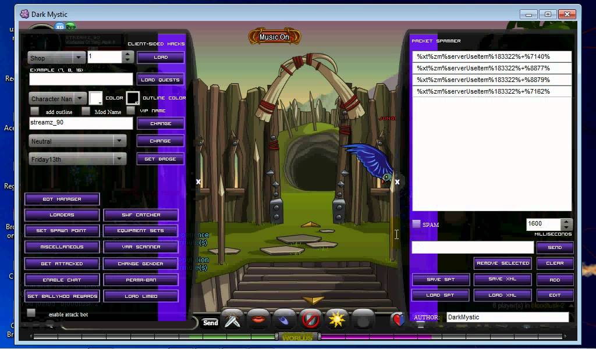This screenshot has width=596, height=349.
Task: Click the empty gray skill slot
Action: (363, 320)
